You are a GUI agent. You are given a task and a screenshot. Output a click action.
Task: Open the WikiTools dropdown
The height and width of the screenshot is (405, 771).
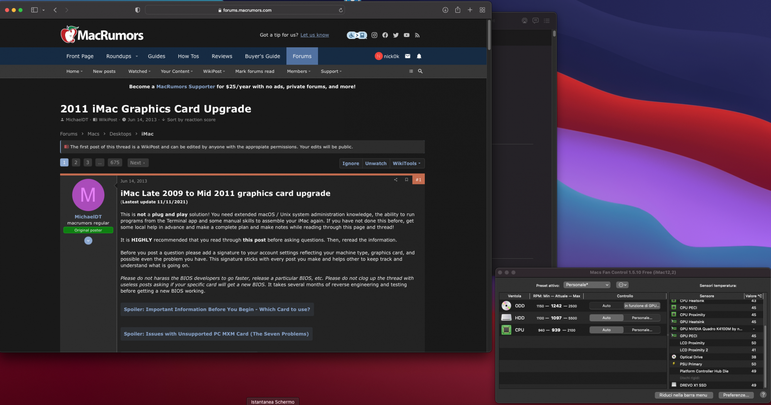407,163
